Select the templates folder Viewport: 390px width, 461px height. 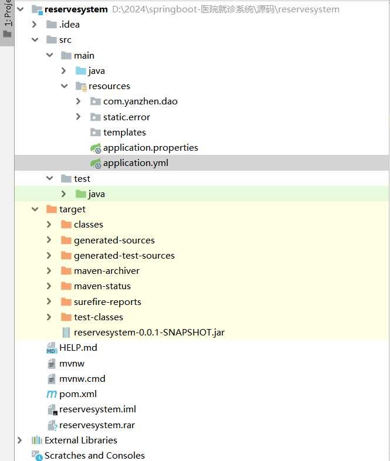[x=124, y=133]
